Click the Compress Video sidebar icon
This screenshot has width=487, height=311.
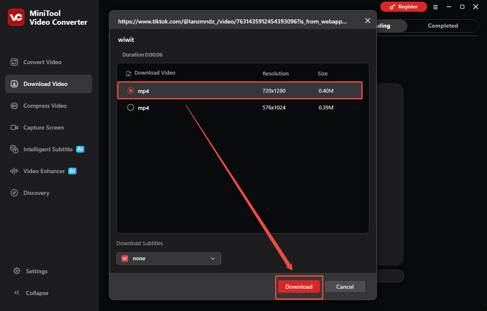click(14, 106)
